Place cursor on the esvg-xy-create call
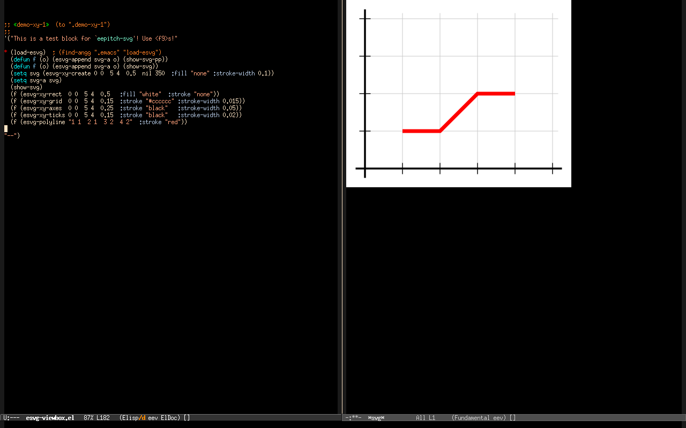This screenshot has height=428, width=686. (x=68, y=73)
